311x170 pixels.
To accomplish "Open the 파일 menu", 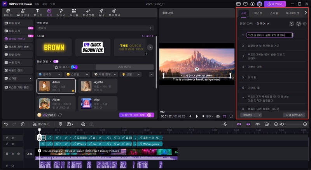I will [x=37, y=3].
